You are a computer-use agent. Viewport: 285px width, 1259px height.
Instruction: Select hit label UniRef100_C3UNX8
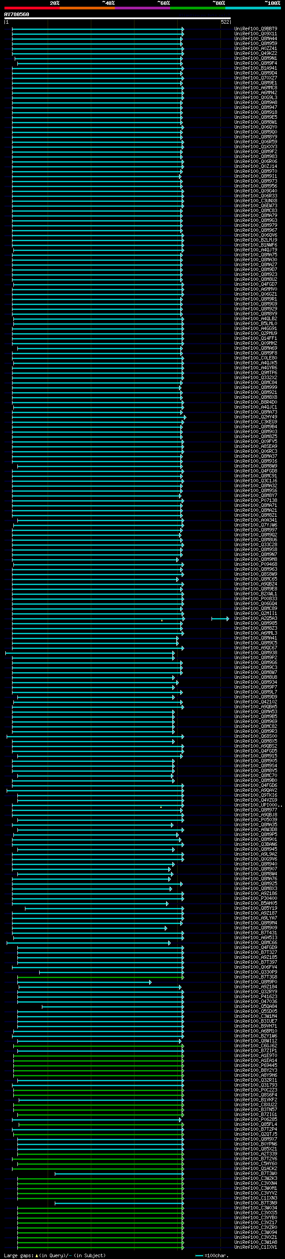pyautogui.click(x=256, y=201)
